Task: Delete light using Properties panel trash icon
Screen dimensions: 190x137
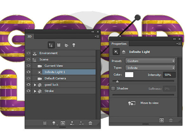Action: coord(171,120)
